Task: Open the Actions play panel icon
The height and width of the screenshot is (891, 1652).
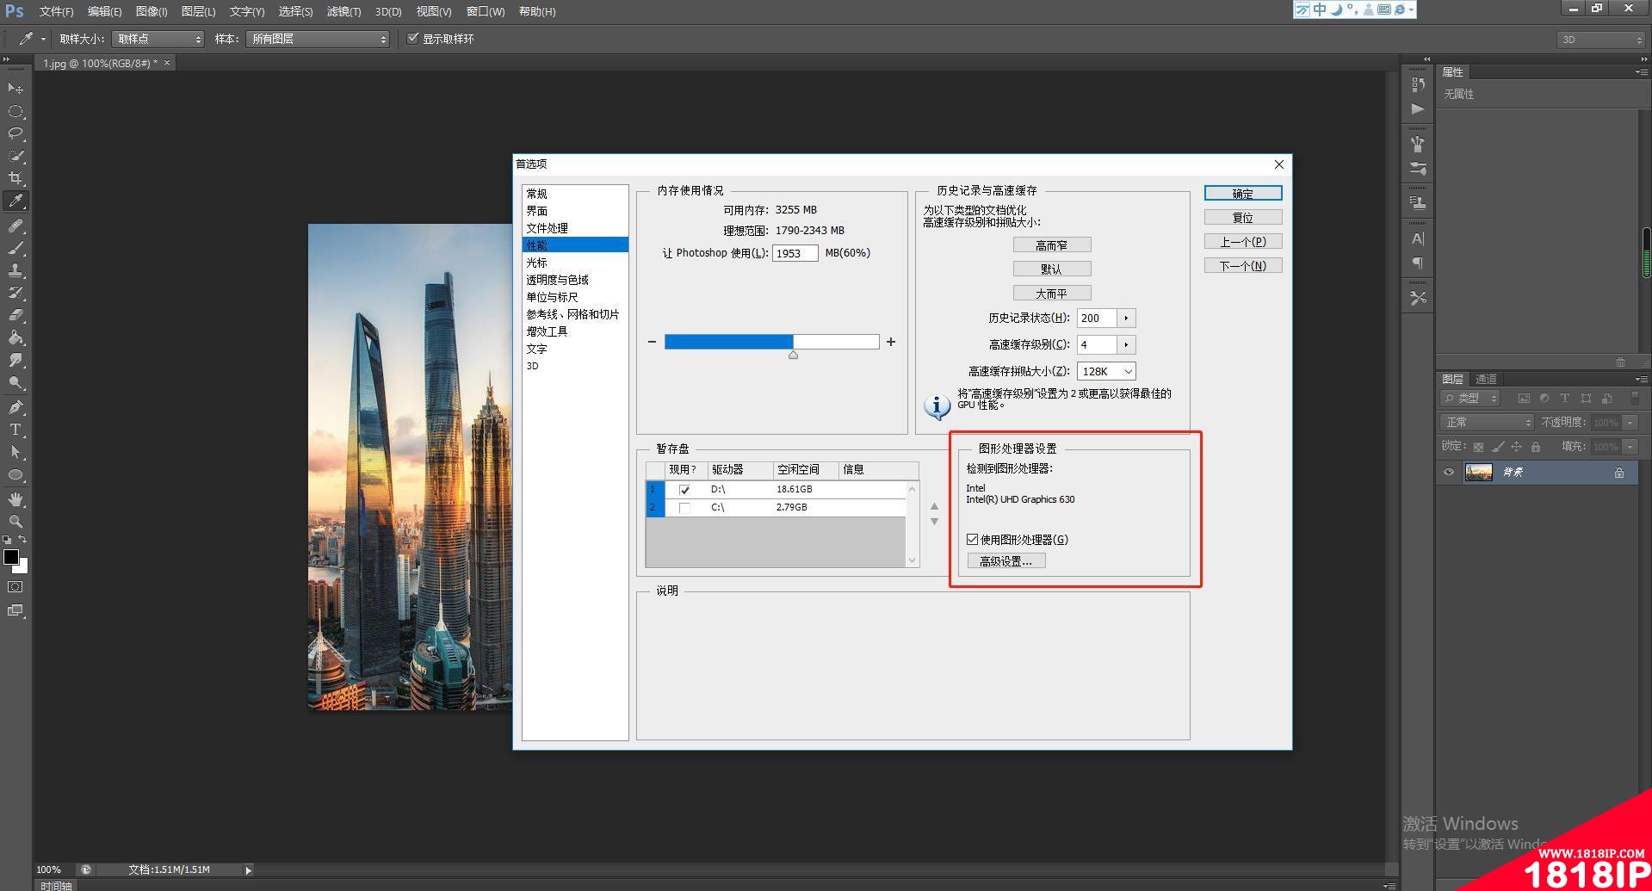Action: [x=1418, y=109]
